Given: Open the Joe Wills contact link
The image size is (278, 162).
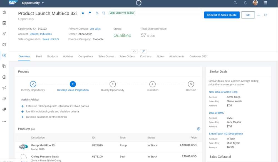Looking at the screenshot, I should (x=95, y=29).
